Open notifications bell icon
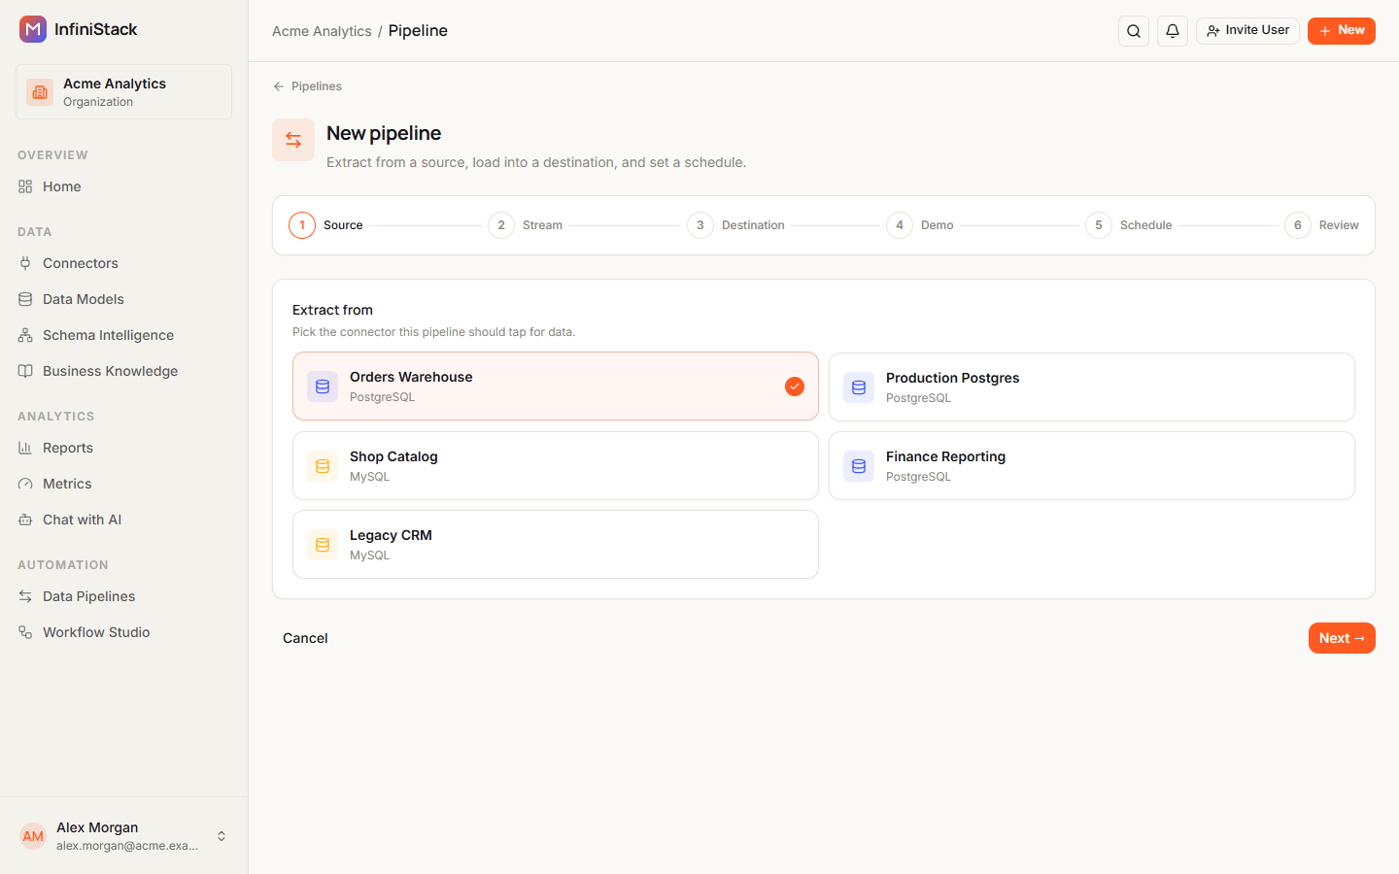Viewport: 1399px width, 874px height. pyautogui.click(x=1173, y=31)
